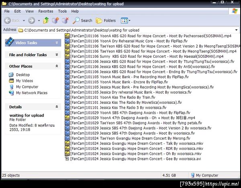Viewport: 241px width, 188px height.
Task: Click My Computer zone in status bar
Action: tap(204, 175)
